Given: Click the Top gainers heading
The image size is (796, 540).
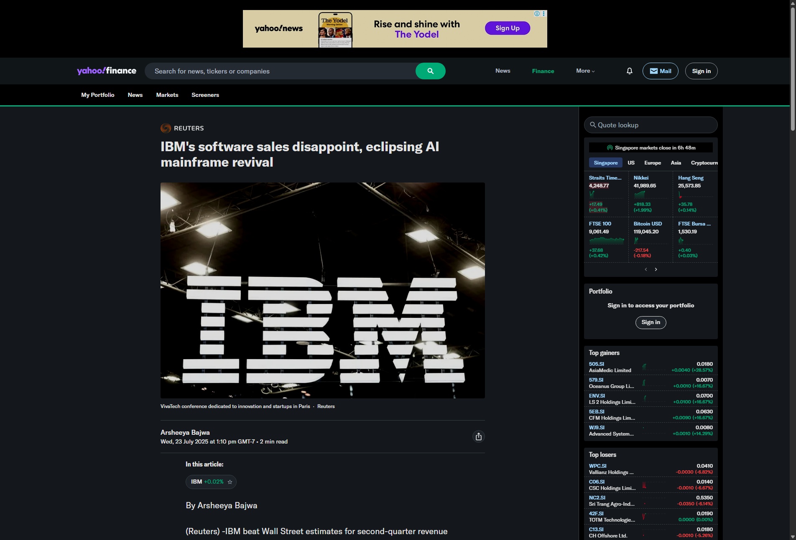Looking at the screenshot, I should (604, 353).
